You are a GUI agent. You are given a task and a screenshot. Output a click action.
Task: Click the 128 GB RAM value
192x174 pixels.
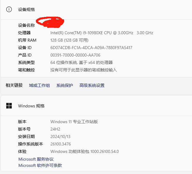pyautogui.click(x=69, y=40)
